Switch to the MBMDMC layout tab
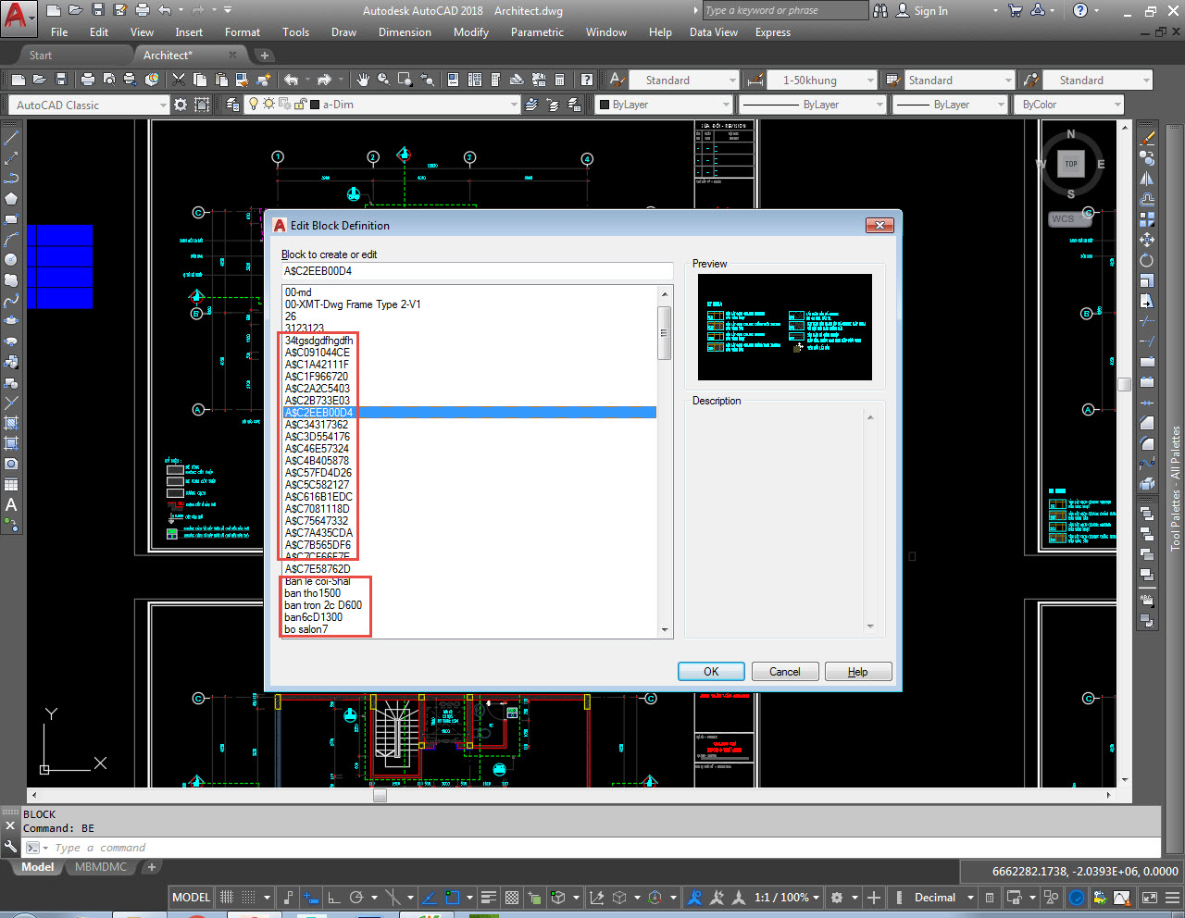This screenshot has height=918, width=1185. [101, 867]
